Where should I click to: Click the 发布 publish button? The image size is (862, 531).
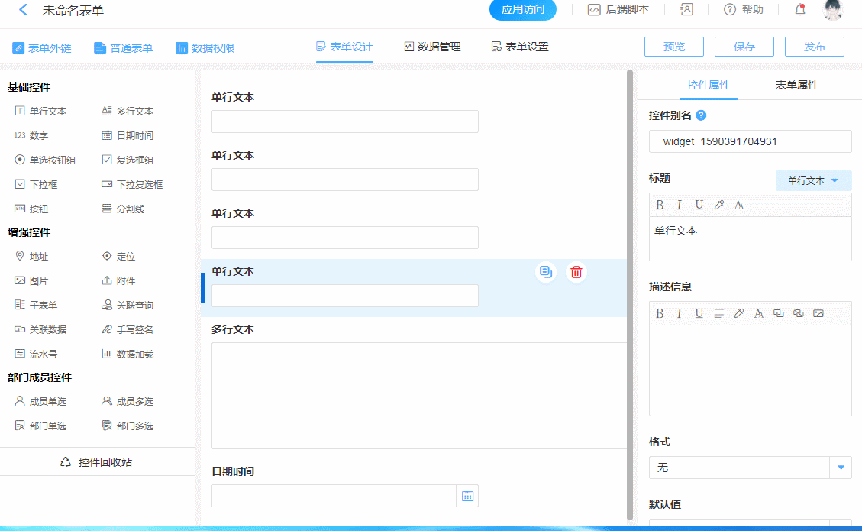tap(814, 47)
